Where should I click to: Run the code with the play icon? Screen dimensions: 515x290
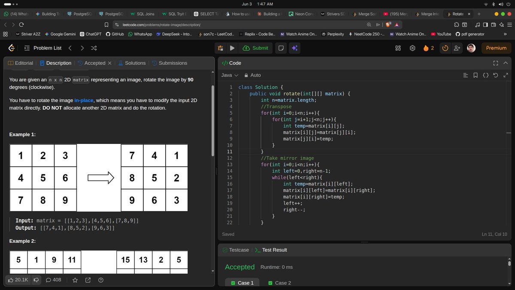click(232, 48)
